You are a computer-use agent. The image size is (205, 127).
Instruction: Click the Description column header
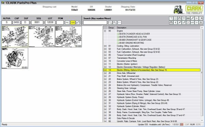click(158, 28)
